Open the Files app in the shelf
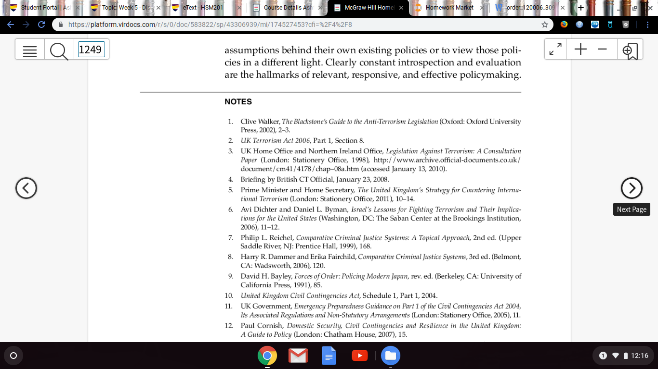This screenshot has height=369, width=658. [x=390, y=356]
